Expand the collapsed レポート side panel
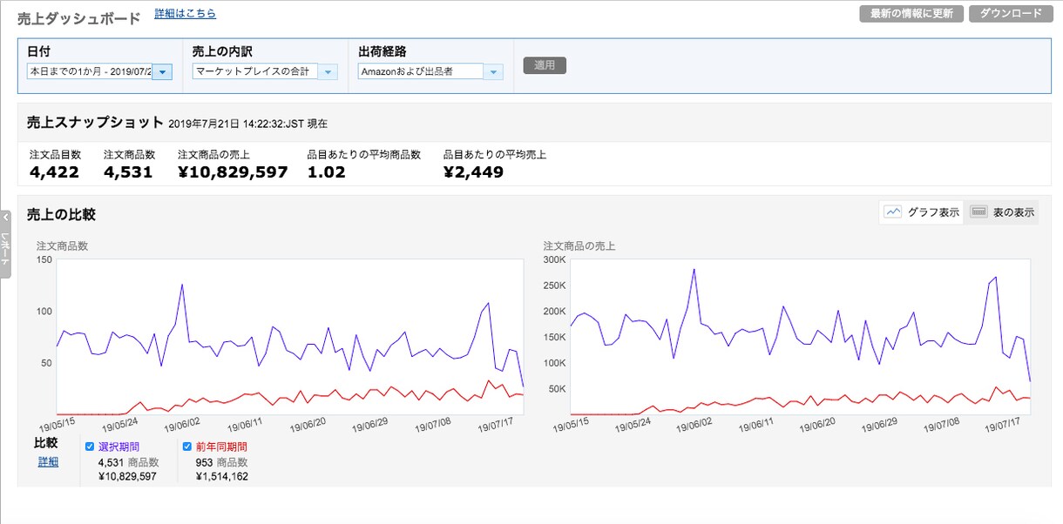 (6, 243)
